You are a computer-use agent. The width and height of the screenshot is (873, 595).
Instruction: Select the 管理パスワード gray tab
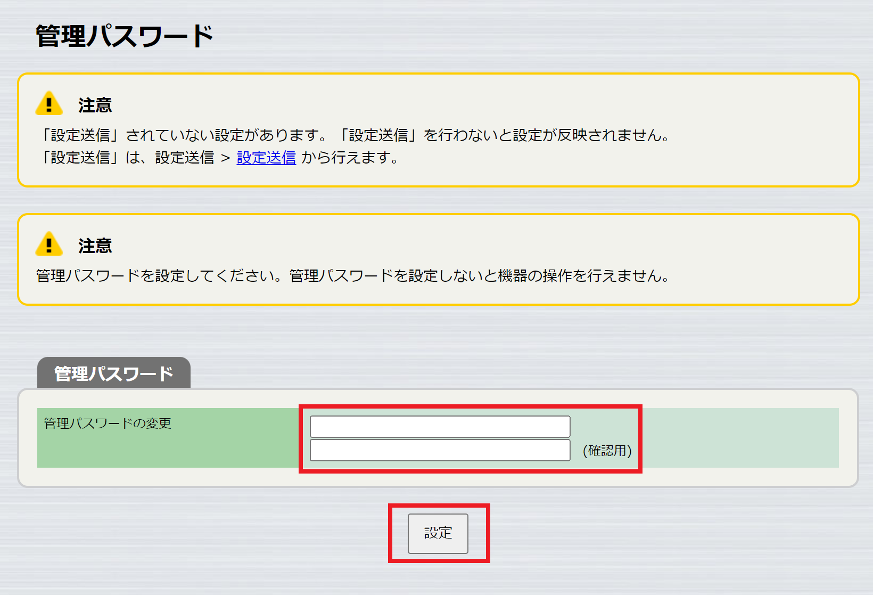114,373
